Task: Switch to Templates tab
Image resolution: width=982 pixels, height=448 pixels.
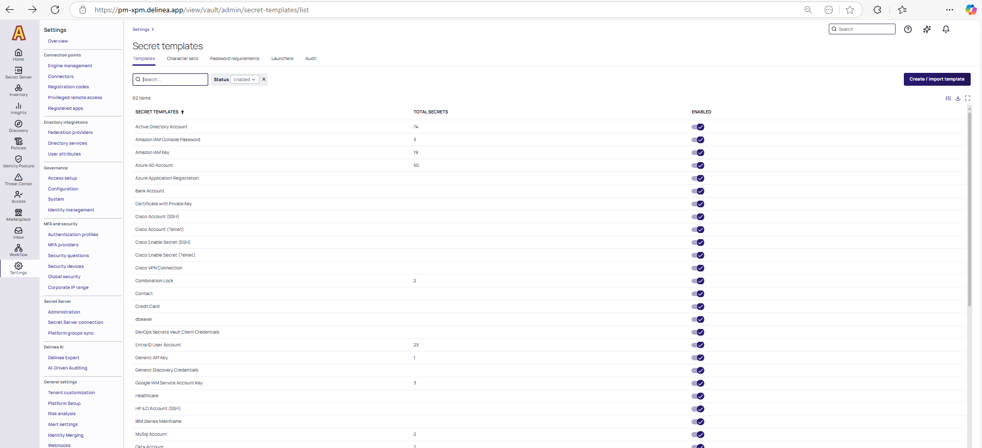Action: 144,59
